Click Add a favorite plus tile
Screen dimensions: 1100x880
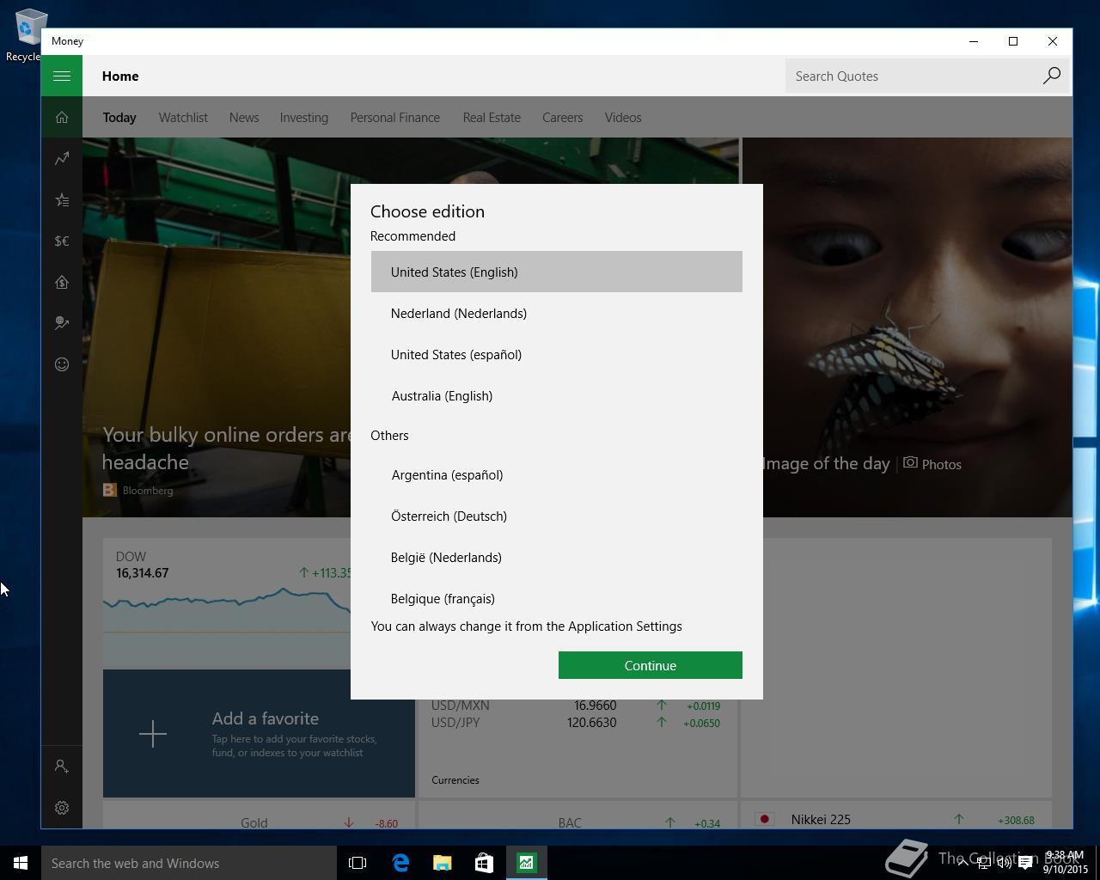[x=259, y=734]
